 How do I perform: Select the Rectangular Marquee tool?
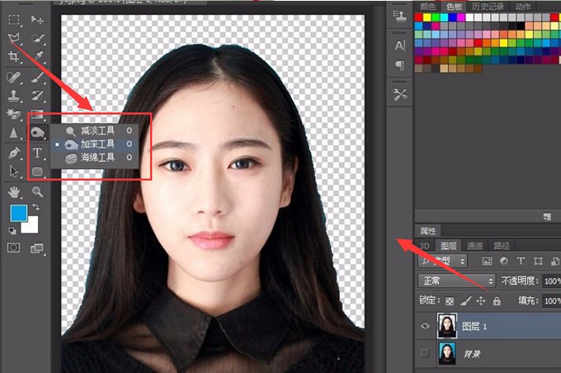point(14,19)
